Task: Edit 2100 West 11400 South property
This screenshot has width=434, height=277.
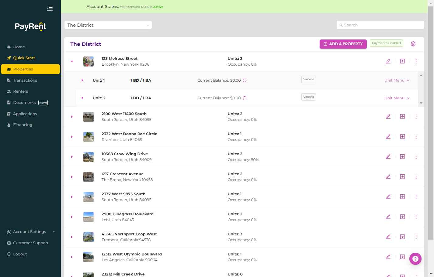Action: click(388, 117)
